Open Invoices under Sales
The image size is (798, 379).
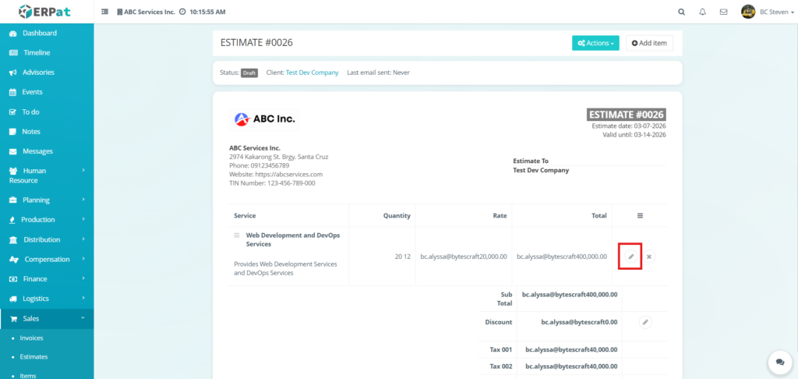[31, 338]
